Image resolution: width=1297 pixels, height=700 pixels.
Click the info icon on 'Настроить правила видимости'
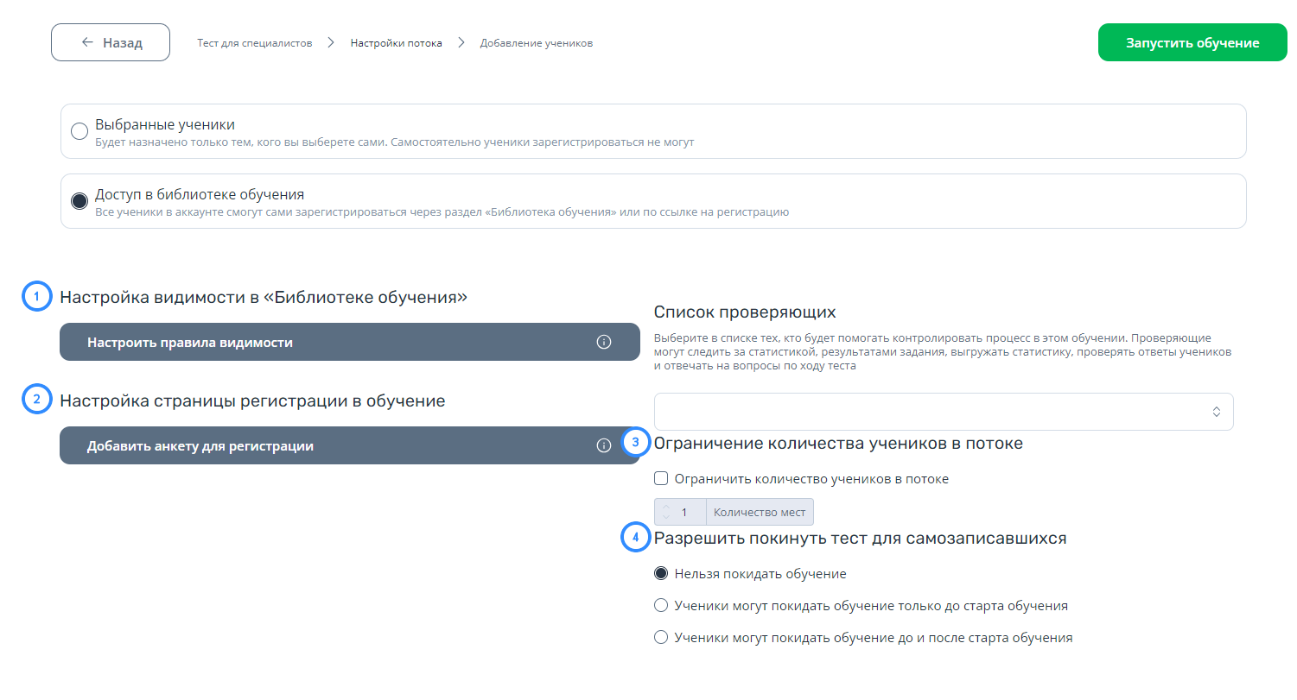point(604,343)
